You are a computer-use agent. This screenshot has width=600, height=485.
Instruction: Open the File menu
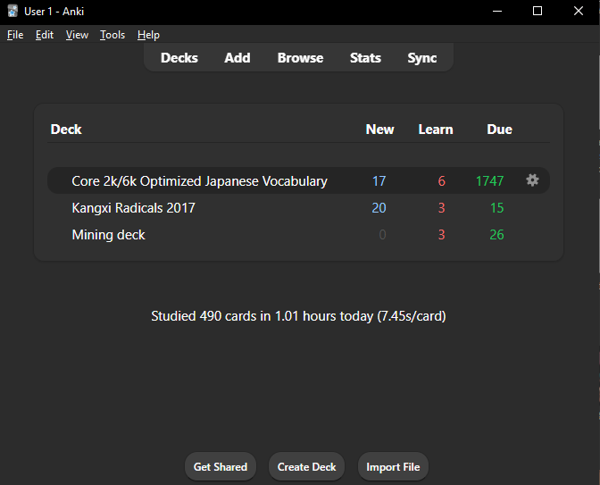[15, 35]
